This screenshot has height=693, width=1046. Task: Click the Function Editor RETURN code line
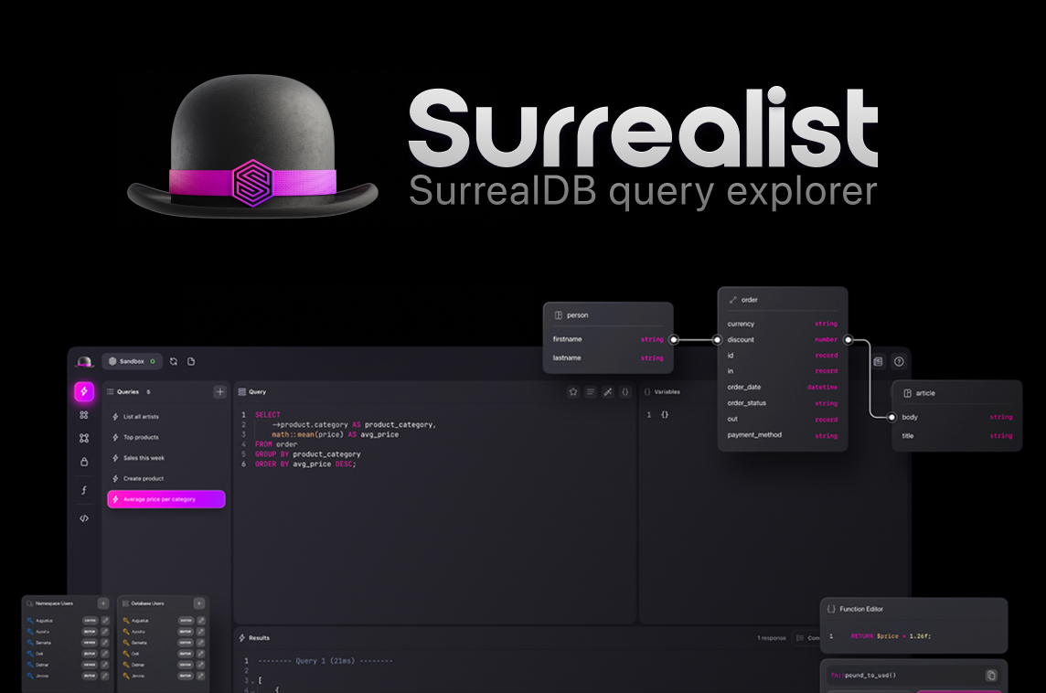pyautogui.click(x=891, y=636)
